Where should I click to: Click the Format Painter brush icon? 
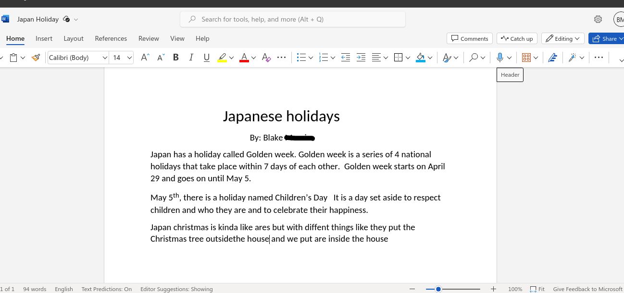click(x=36, y=58)
